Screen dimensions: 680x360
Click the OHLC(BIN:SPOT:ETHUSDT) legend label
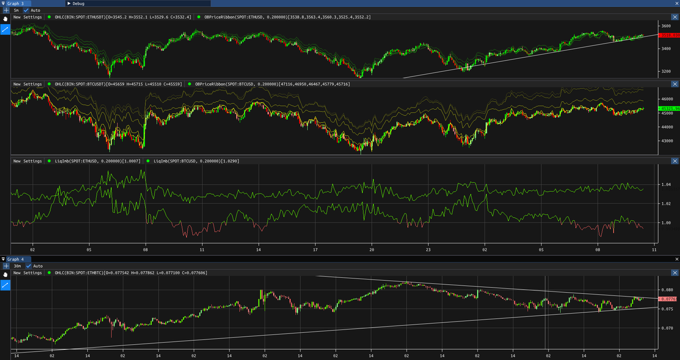122,17
